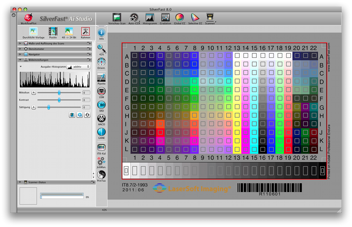Open Selective CC color correction

pyautogui.click(x=195, y=18)
